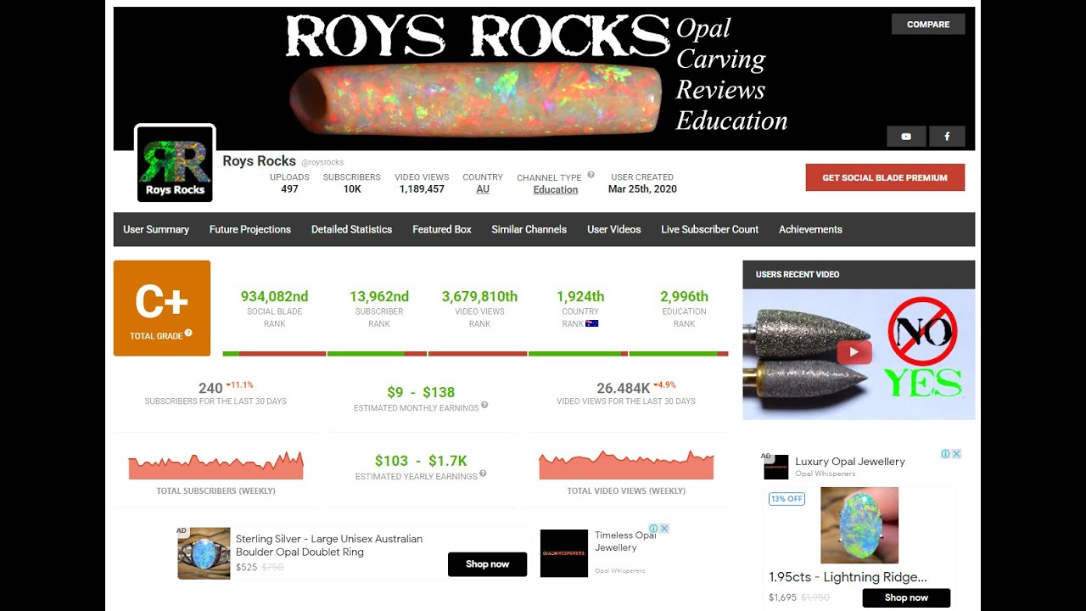Open the Achievements tab
The image size is (1086, 611).
810,229
